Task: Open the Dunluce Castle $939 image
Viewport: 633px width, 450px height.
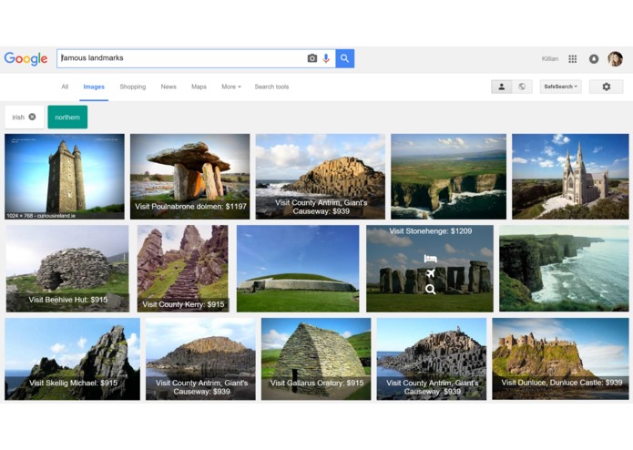Action: point(560,359)
